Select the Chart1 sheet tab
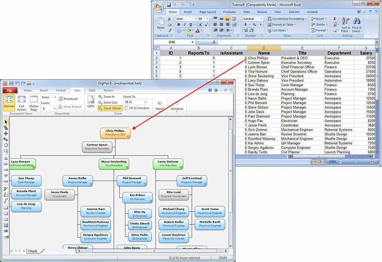 pyautogui.click(x=32, y=251)
